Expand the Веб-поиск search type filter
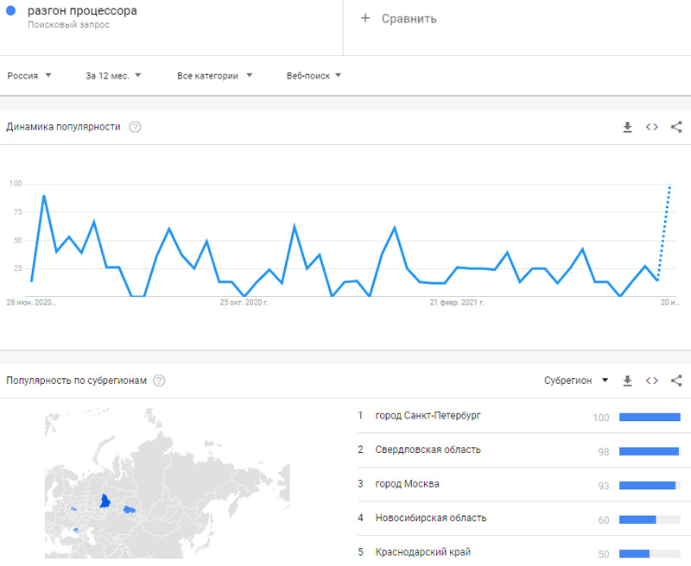691x566 pixels. (x=314, y=76)
